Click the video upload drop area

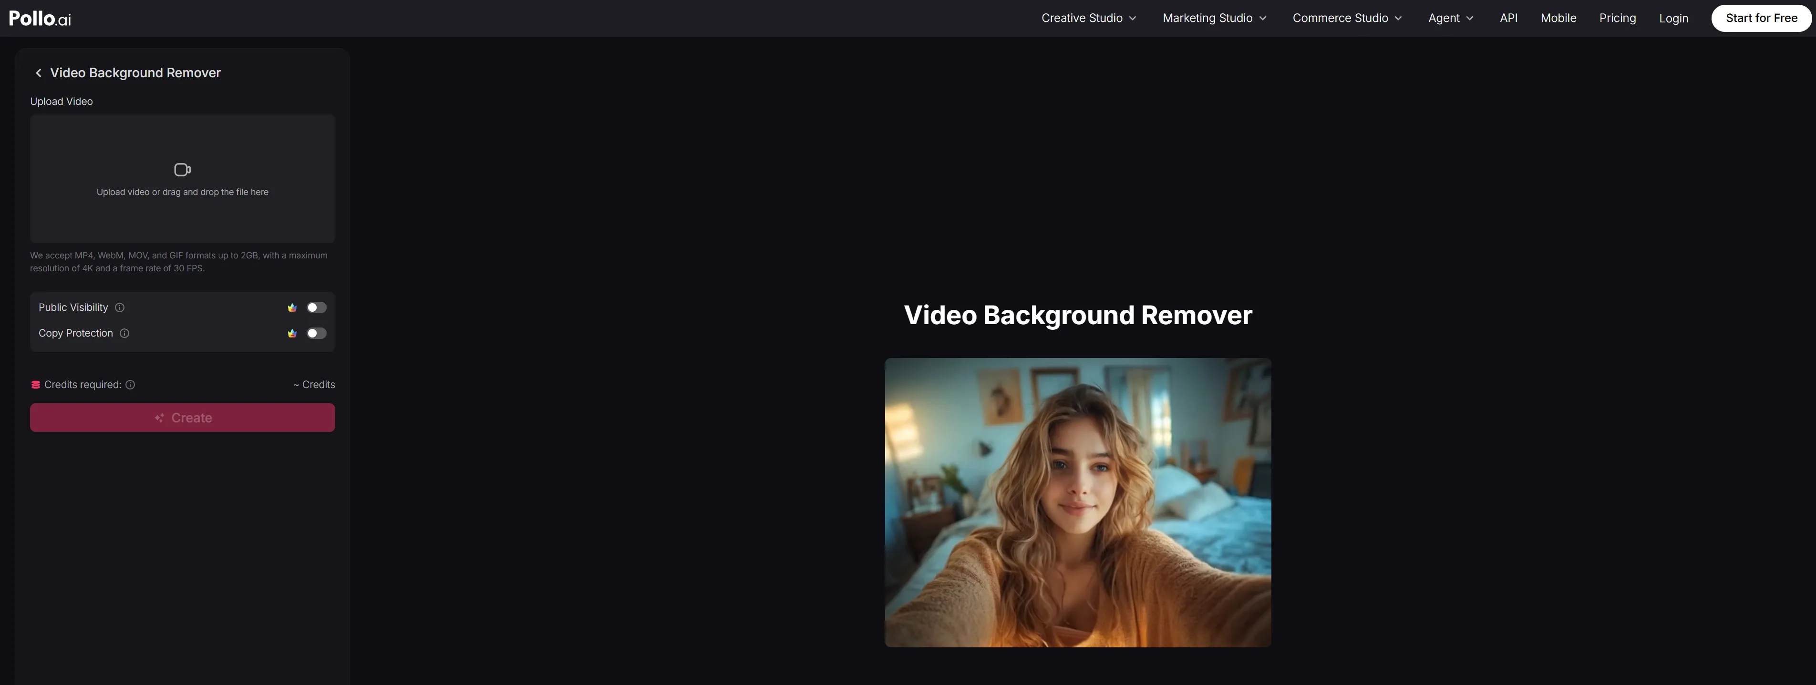pyautogui.click(x=183, y=179)
